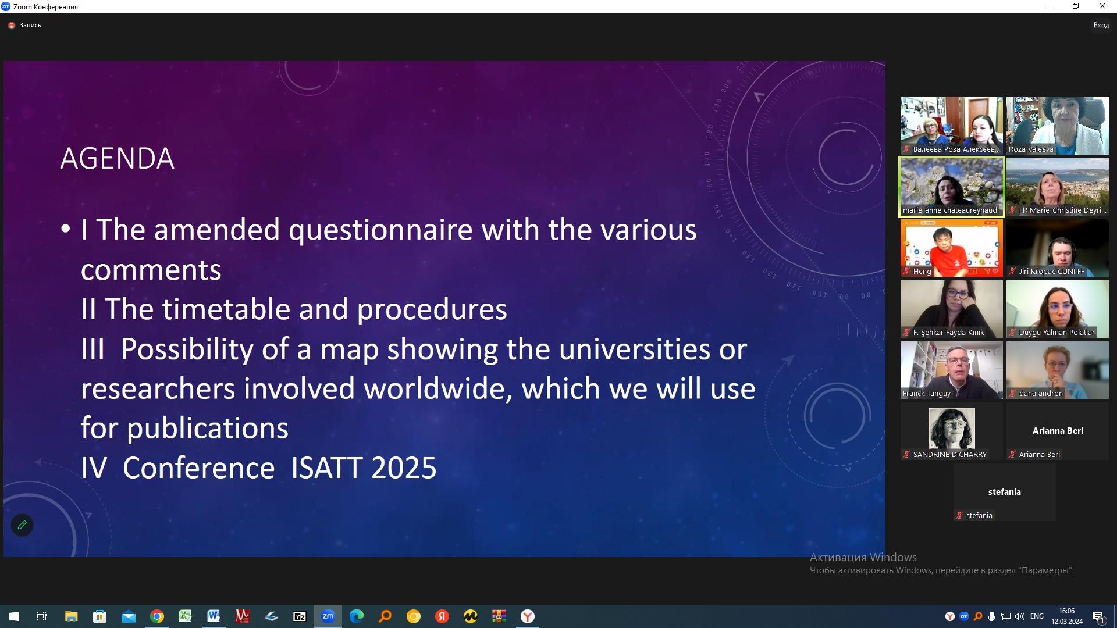
Task: Open Yandex Browser in the taskbar
Action: [527, 616]
